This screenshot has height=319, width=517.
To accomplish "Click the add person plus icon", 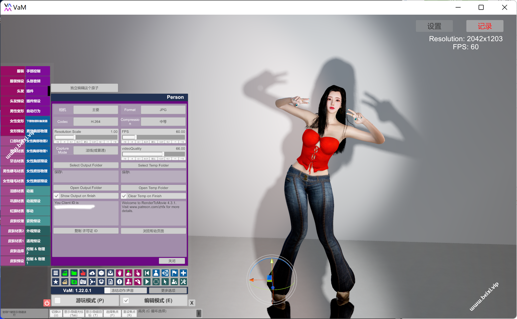I will click(x=129, y=273).
